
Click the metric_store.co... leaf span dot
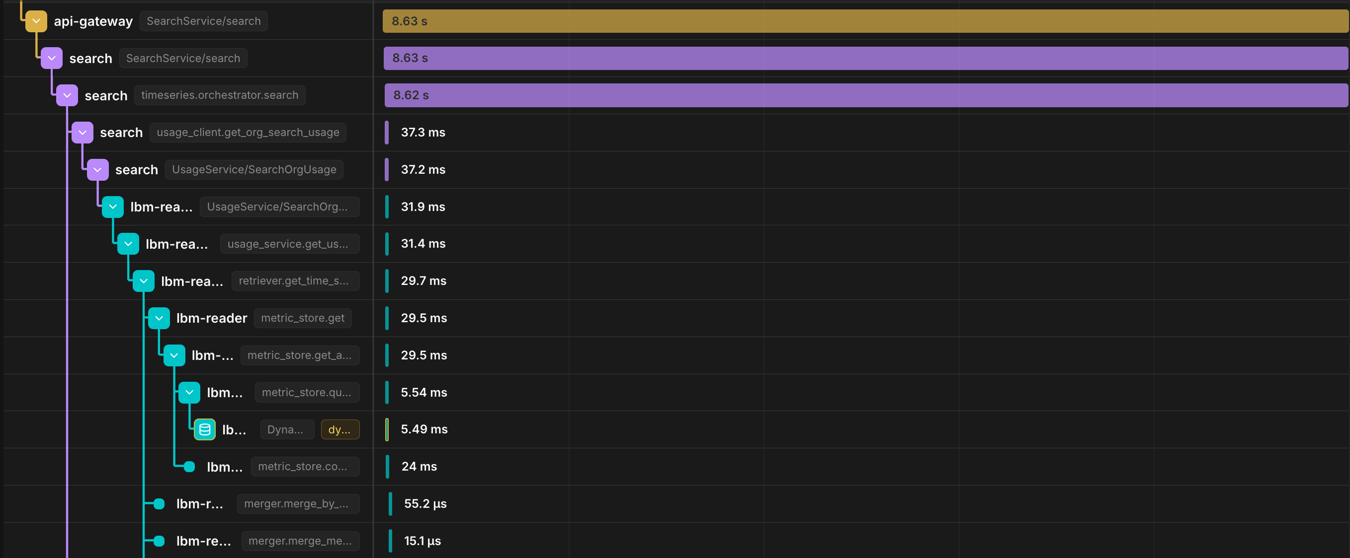189,467
